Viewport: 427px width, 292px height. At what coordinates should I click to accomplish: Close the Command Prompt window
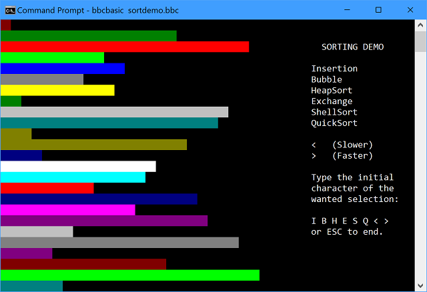pyautogui.click(x=410, y=10)
